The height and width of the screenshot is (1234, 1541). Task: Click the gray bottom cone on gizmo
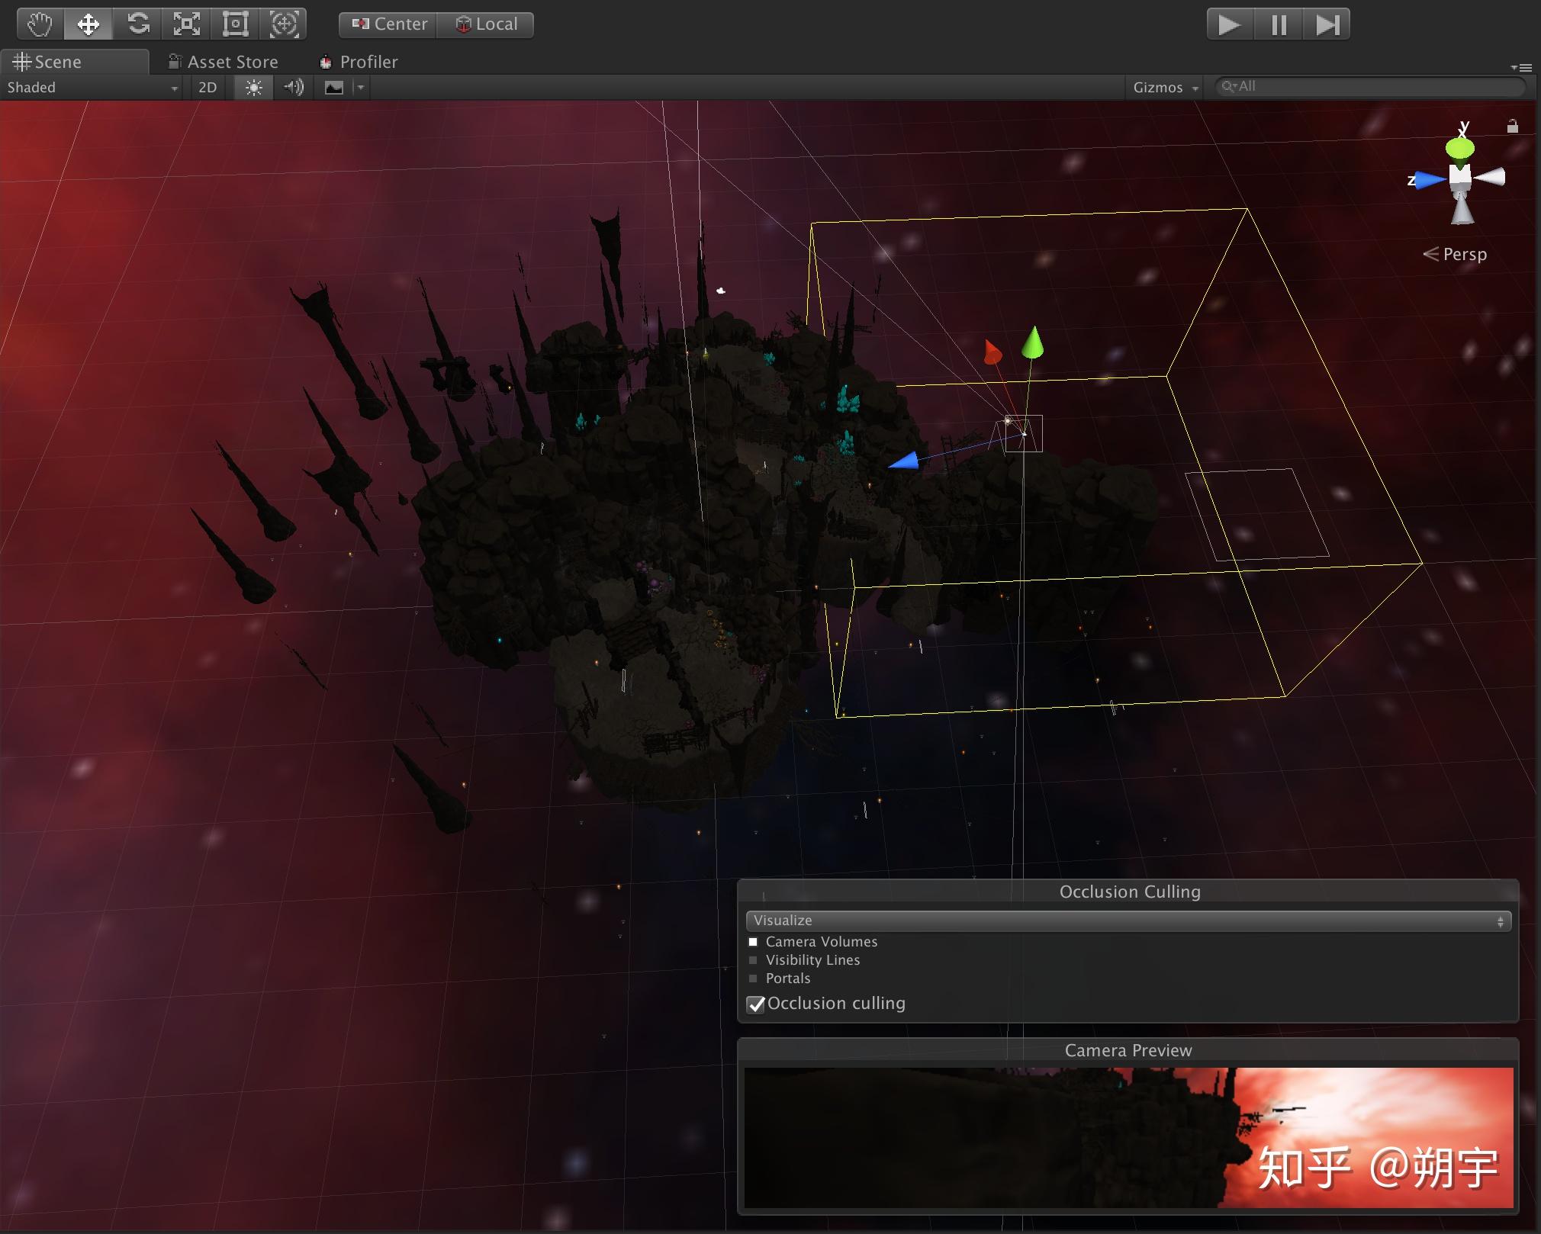(x=1462, y=209)
